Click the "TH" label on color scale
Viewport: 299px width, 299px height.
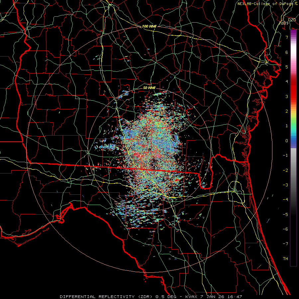(x=285, y=258)
